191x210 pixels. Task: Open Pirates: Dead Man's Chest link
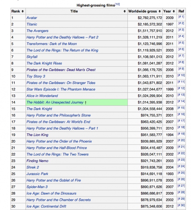tap(61, 70)
